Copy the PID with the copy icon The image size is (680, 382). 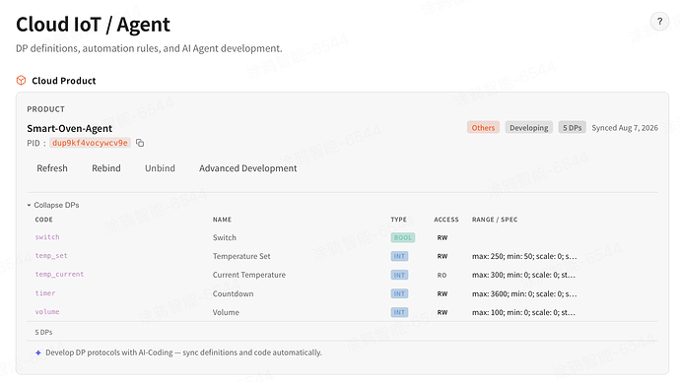[140, 143]
